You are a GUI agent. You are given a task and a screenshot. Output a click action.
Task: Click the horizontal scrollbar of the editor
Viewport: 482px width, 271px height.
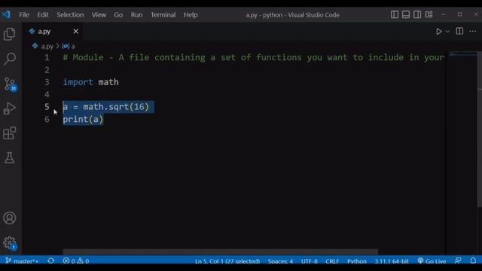(221, 251)
